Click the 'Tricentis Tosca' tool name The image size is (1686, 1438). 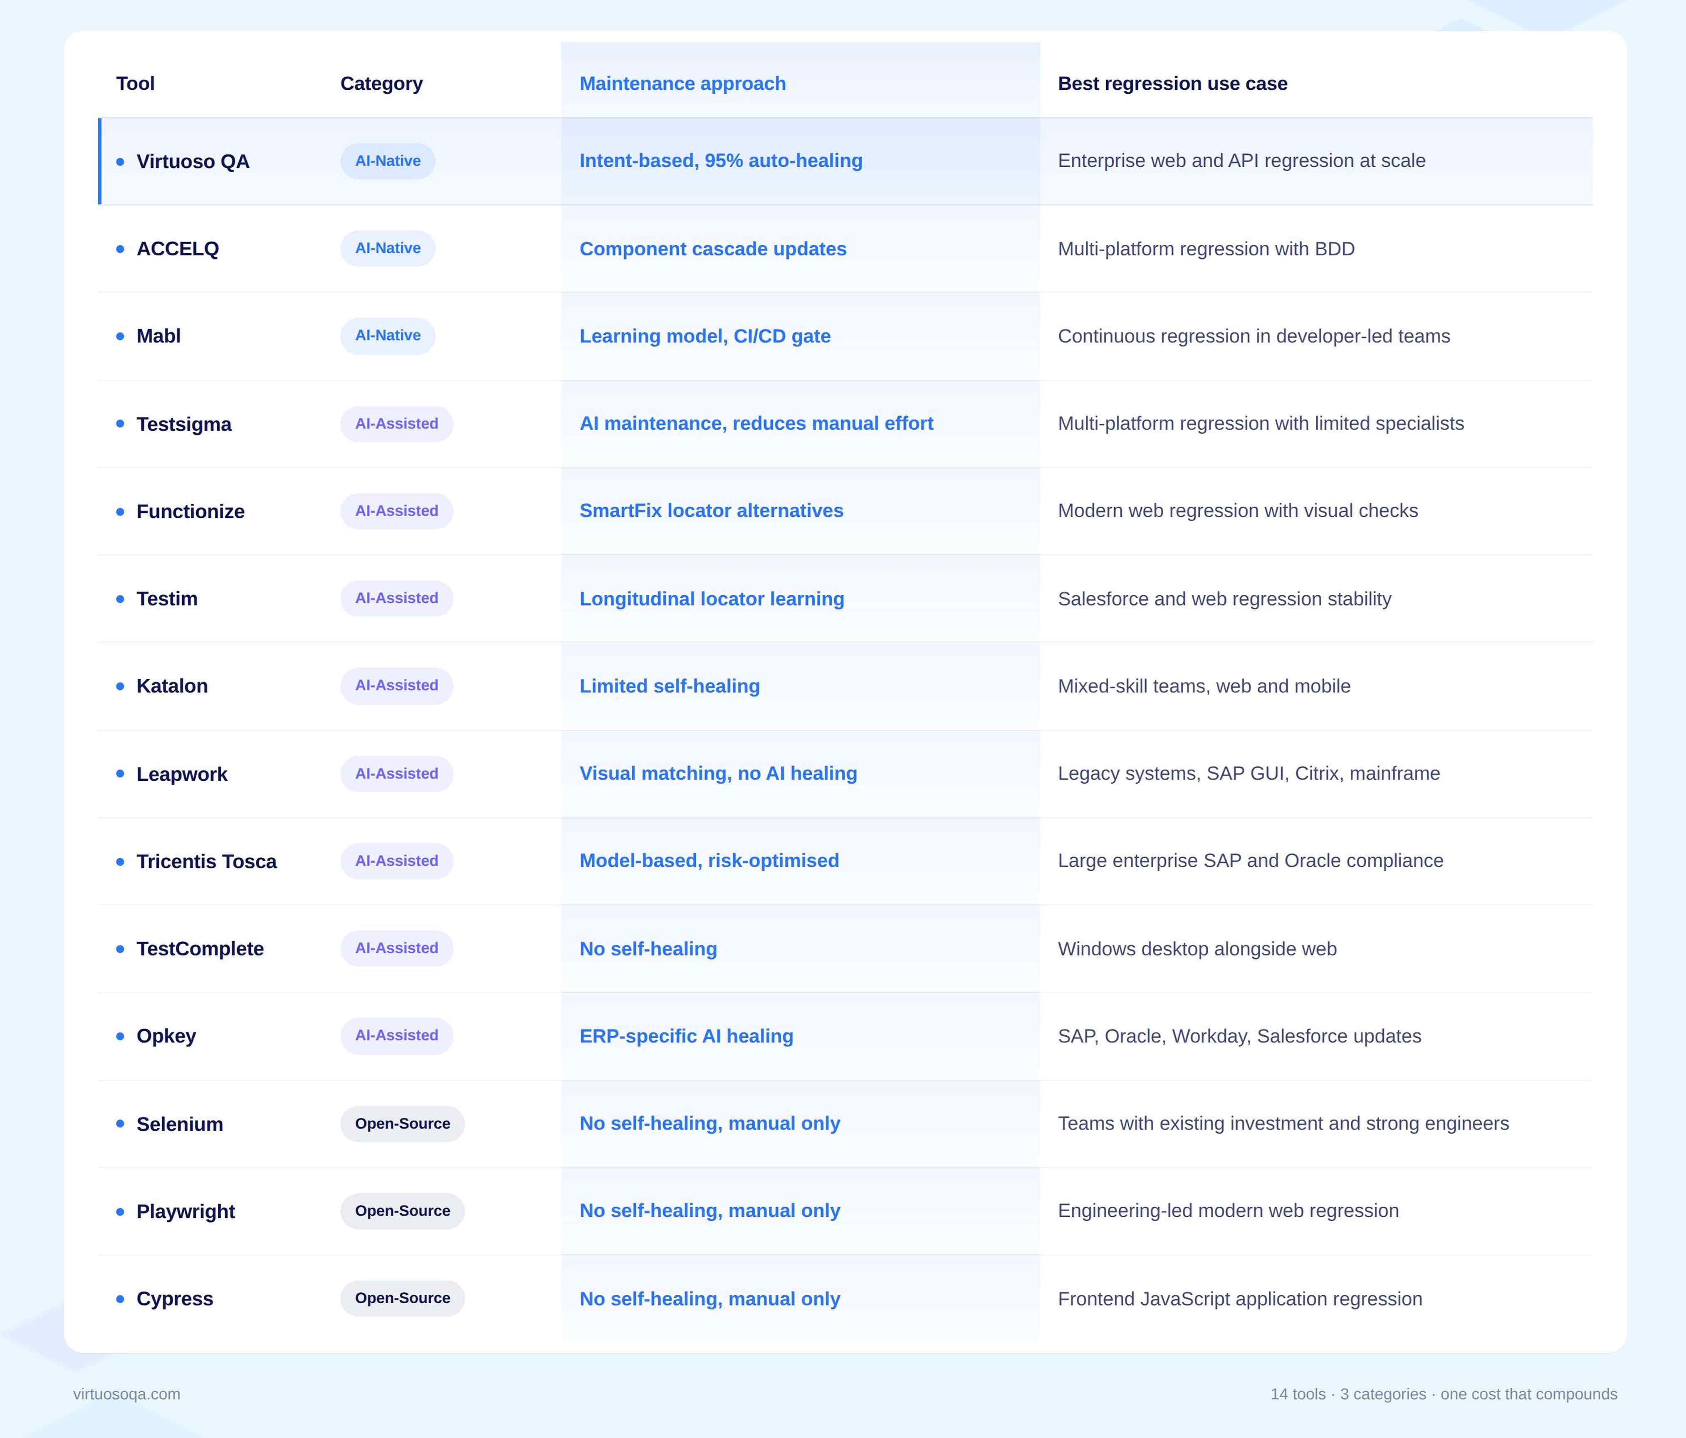(207, 861)
